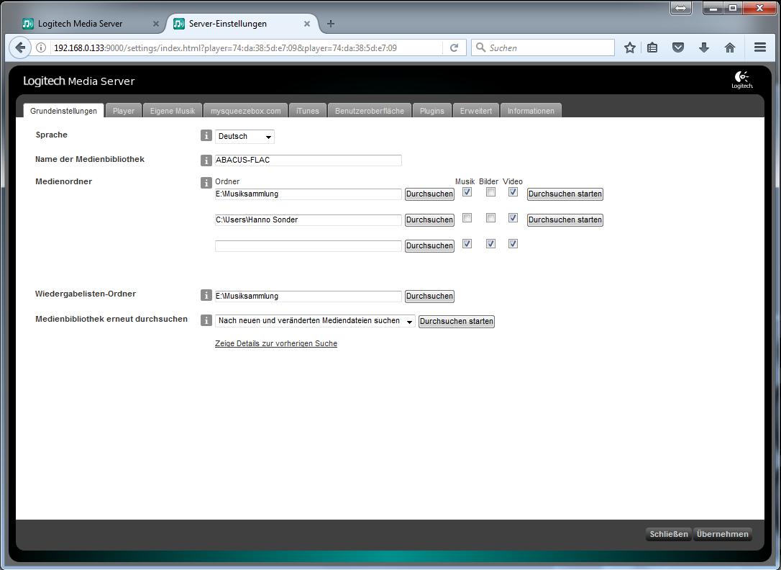Viewport: 781px width, 570px height.
Task: Toggle Video for C:\Users\Hanno Sonder folder
Action: (513, 218)
